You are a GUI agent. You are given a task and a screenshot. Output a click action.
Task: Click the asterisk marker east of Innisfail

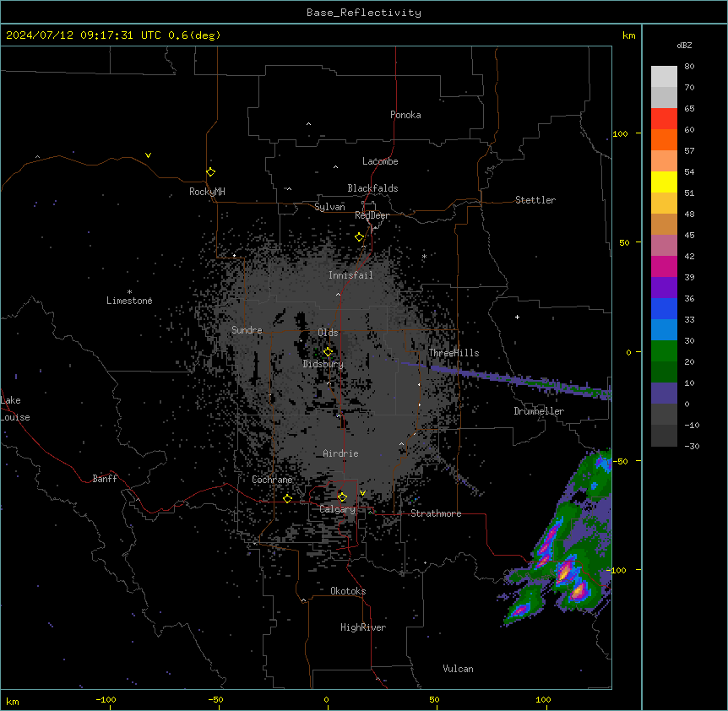coord(424,256)
